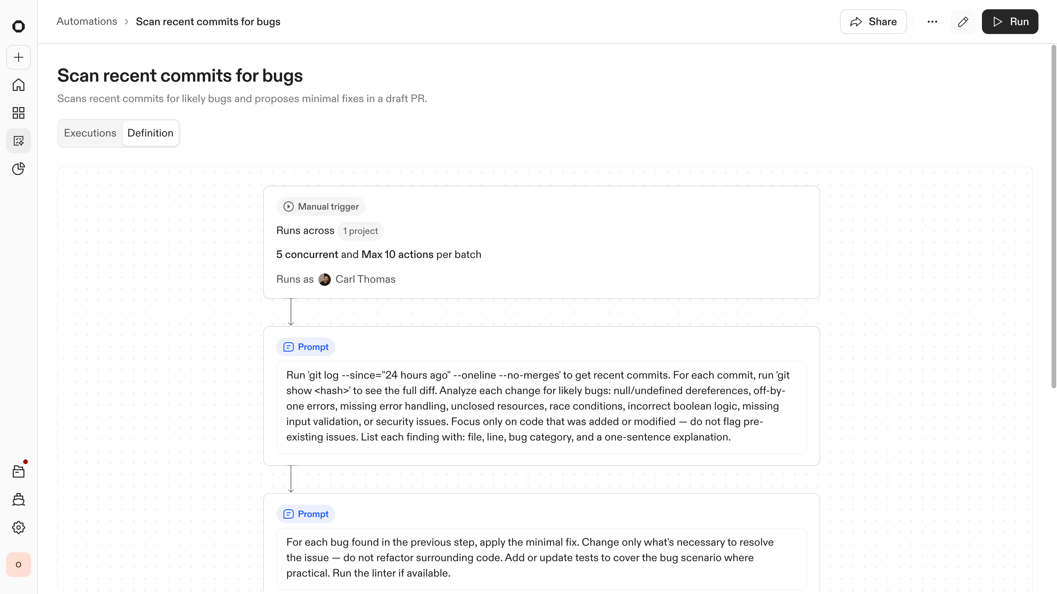Open the pie chart analytics icon

19,169
